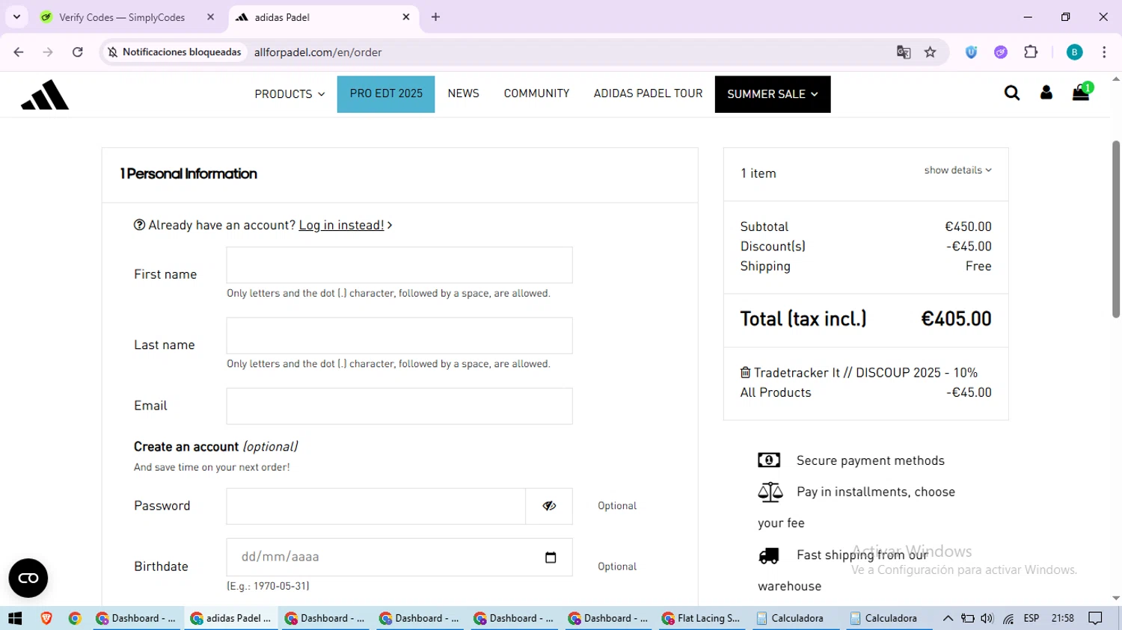The height and width of the screenshot is (630, 1122).
Task: Focus the First name field
Action: coord(399,265)
